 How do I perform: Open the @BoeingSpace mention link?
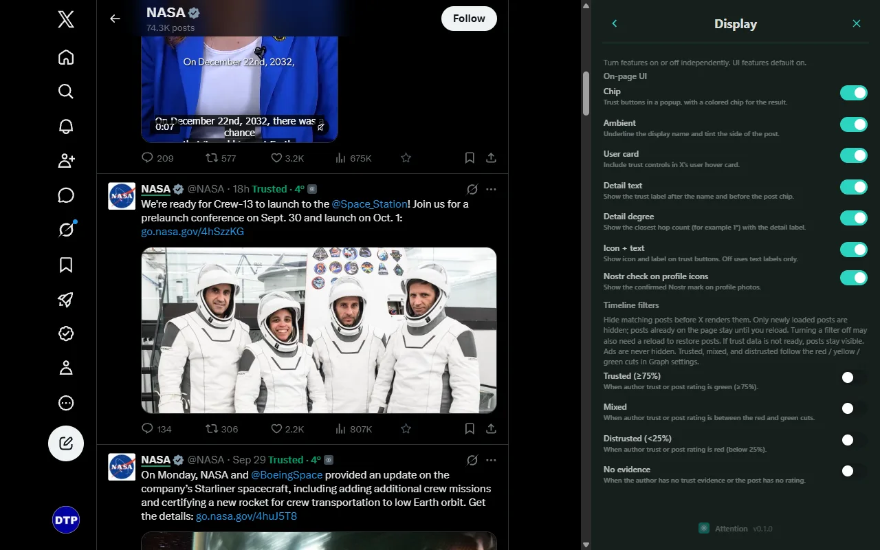point(287,475)
